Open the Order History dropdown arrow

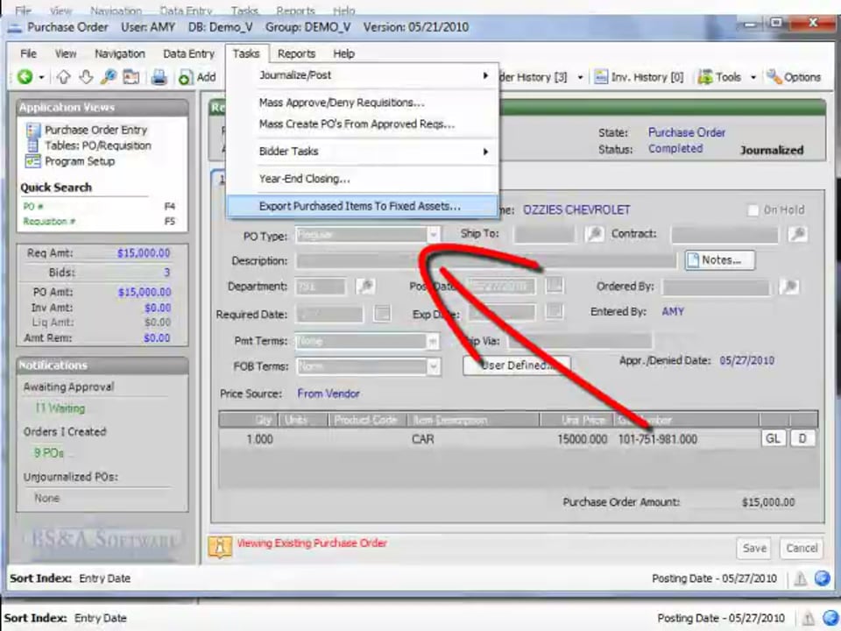tap(580, 78)
